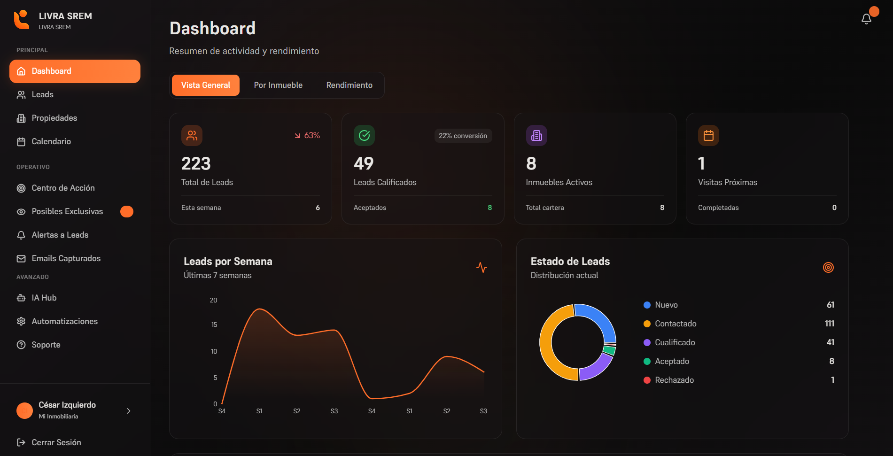Viewport: 893px width, 456px height.
Task: Click the blue Nuevo legend swatch
Action: coord(647,305)
